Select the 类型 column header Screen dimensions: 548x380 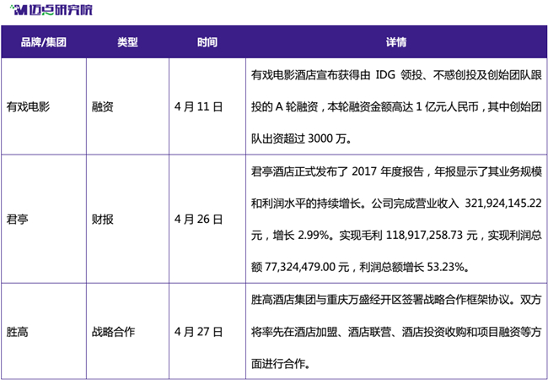coord(127,42)
